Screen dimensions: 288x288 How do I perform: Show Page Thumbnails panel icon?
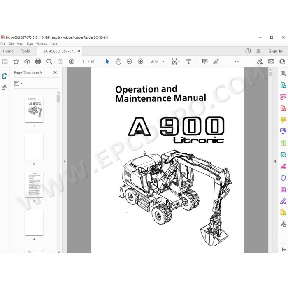[x=5, y=76]
